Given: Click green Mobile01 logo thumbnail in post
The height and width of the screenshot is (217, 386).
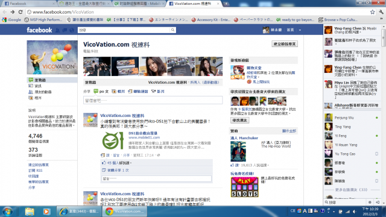Looking at the screenshot, I should (113, 140).
